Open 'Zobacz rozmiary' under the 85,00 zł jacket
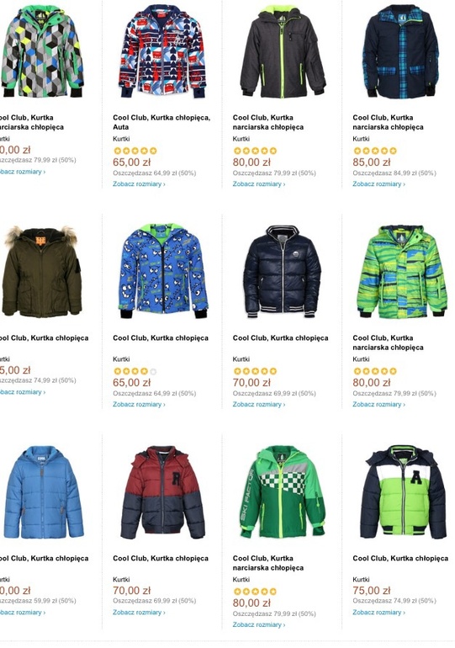Image resolution: width=455 pixels, height=648 pixels. 378,184
